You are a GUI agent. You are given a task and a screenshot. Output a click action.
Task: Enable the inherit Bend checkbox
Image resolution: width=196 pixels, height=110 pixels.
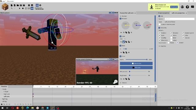171,38
